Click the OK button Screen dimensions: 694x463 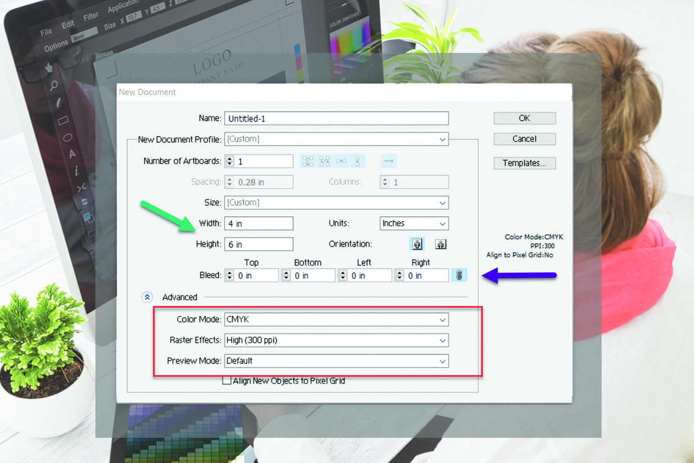click(524, 118)
